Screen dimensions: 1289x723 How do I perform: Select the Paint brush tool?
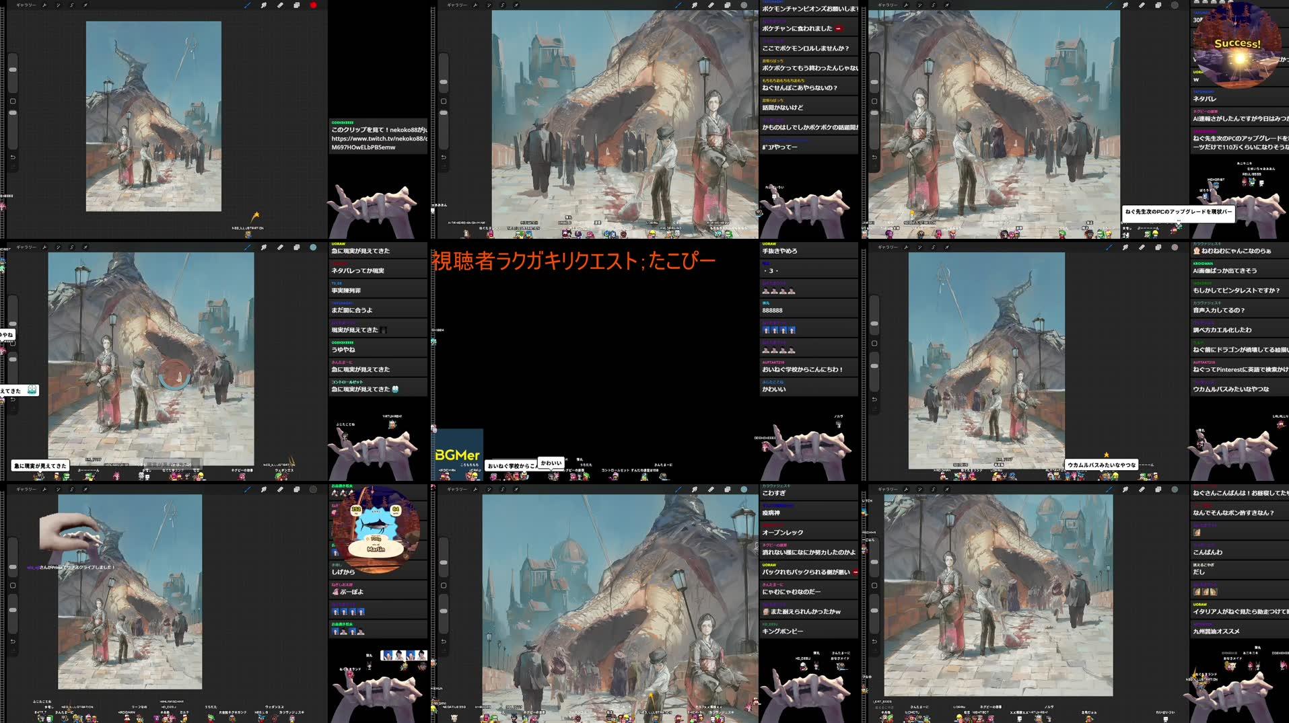[x=247, y=5]
